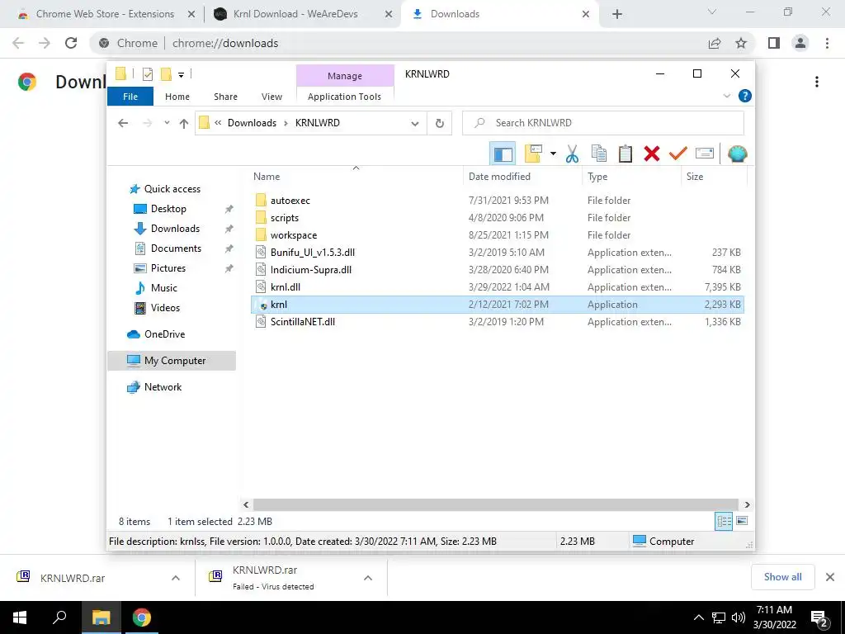
Task: Sort by Date modified column header
Action: [x=522, y=177]
